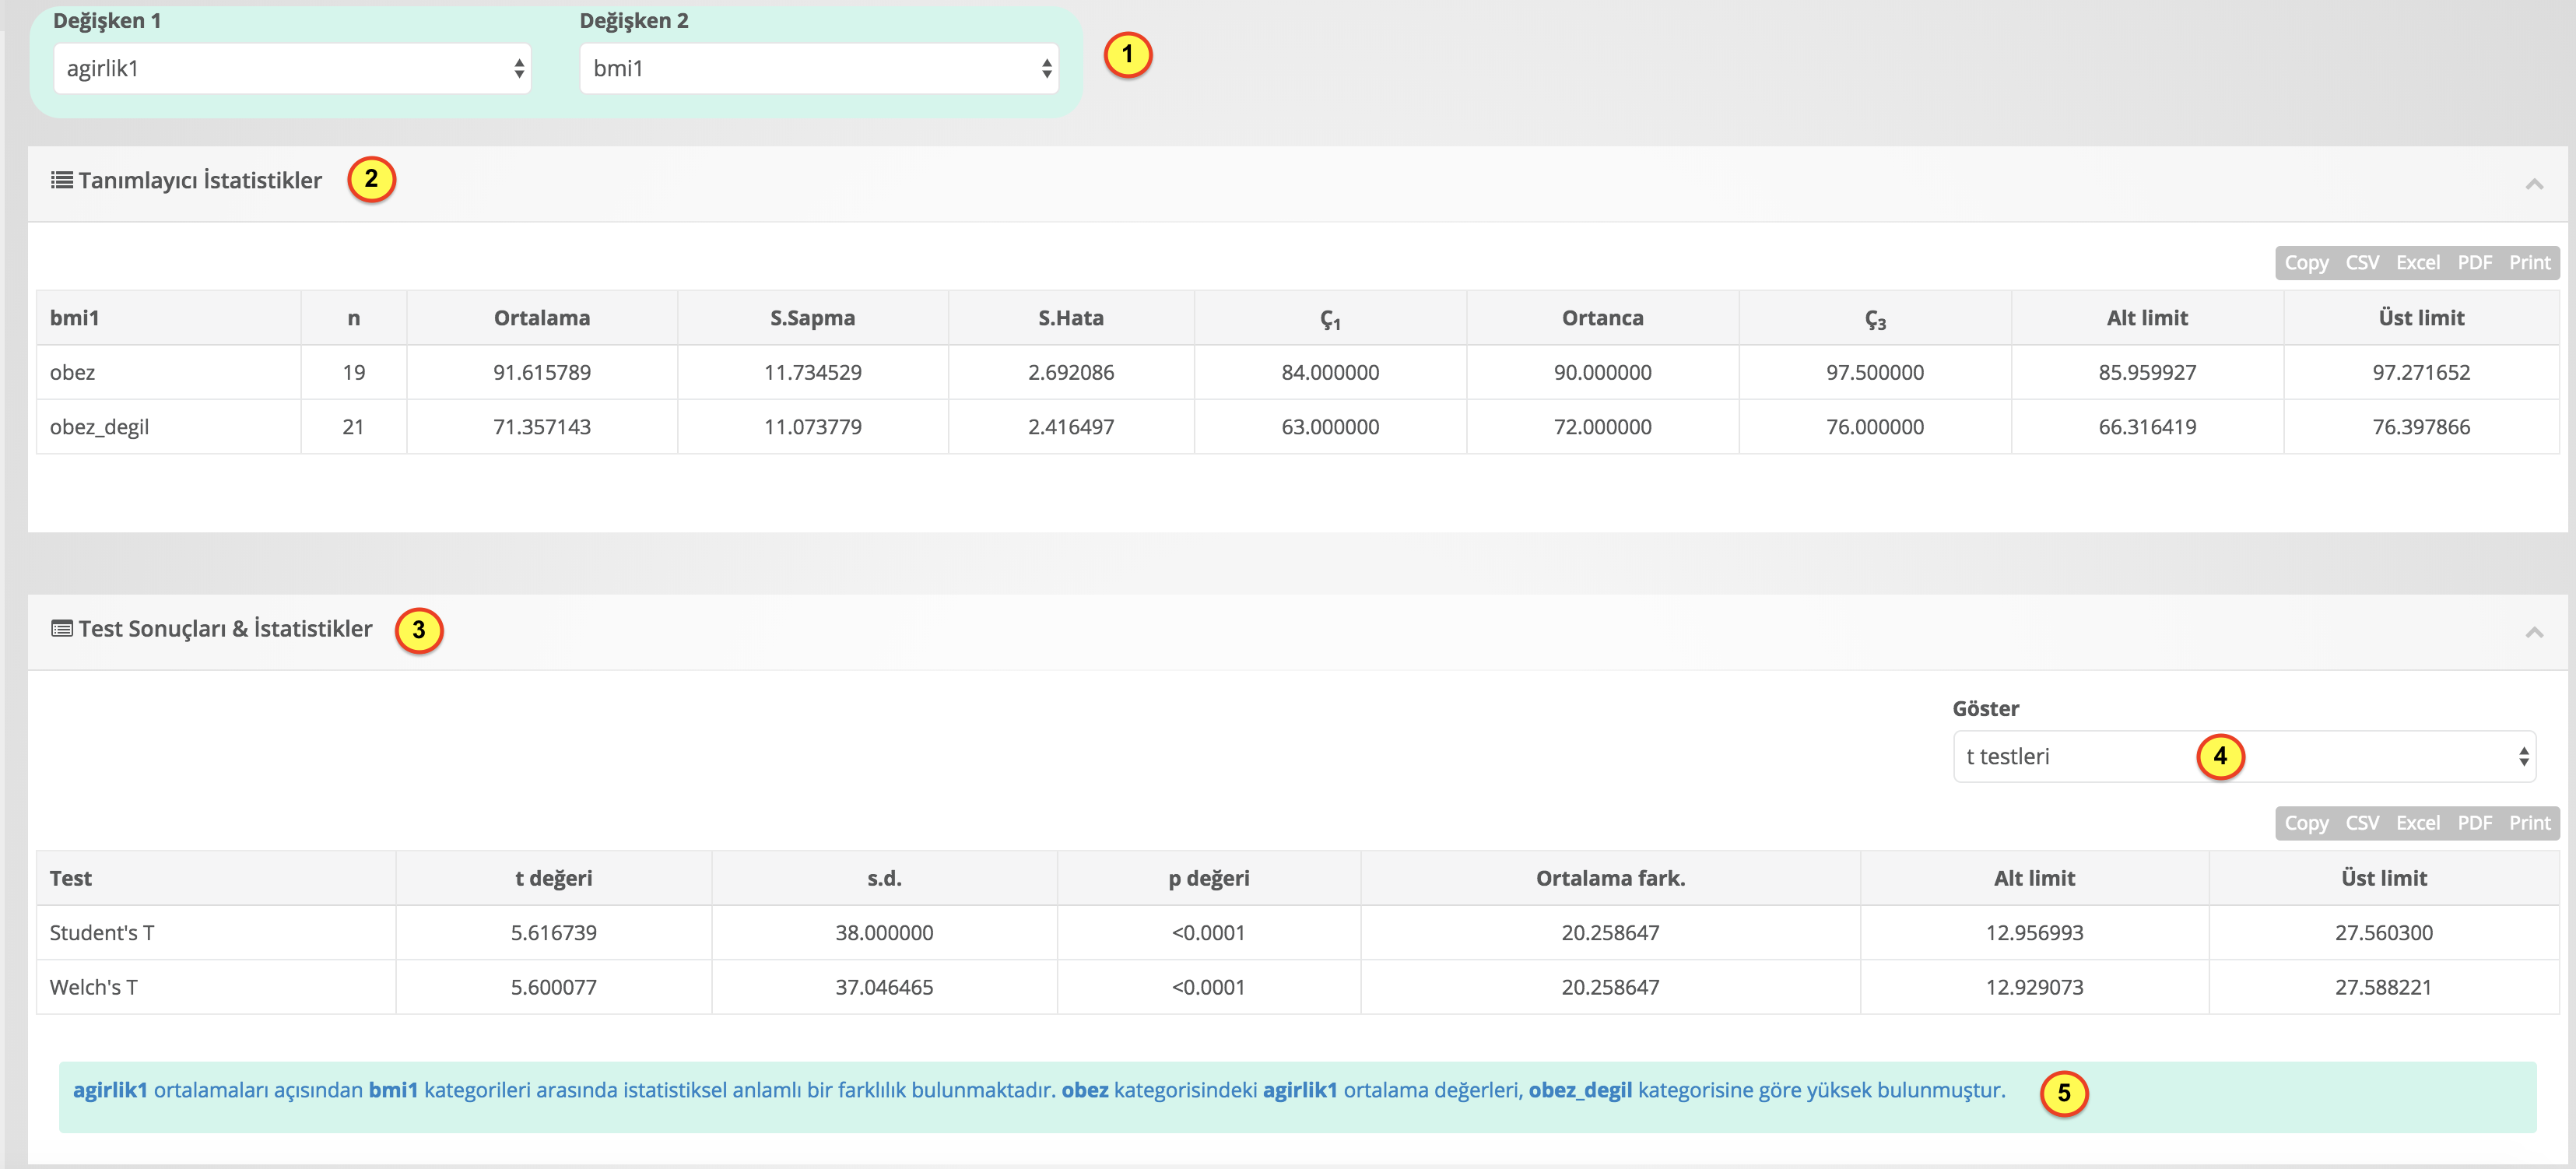The width and height of the screenshot is (2576, 1169).
Task: Copy the t test results table
Action: (2306, 823)
